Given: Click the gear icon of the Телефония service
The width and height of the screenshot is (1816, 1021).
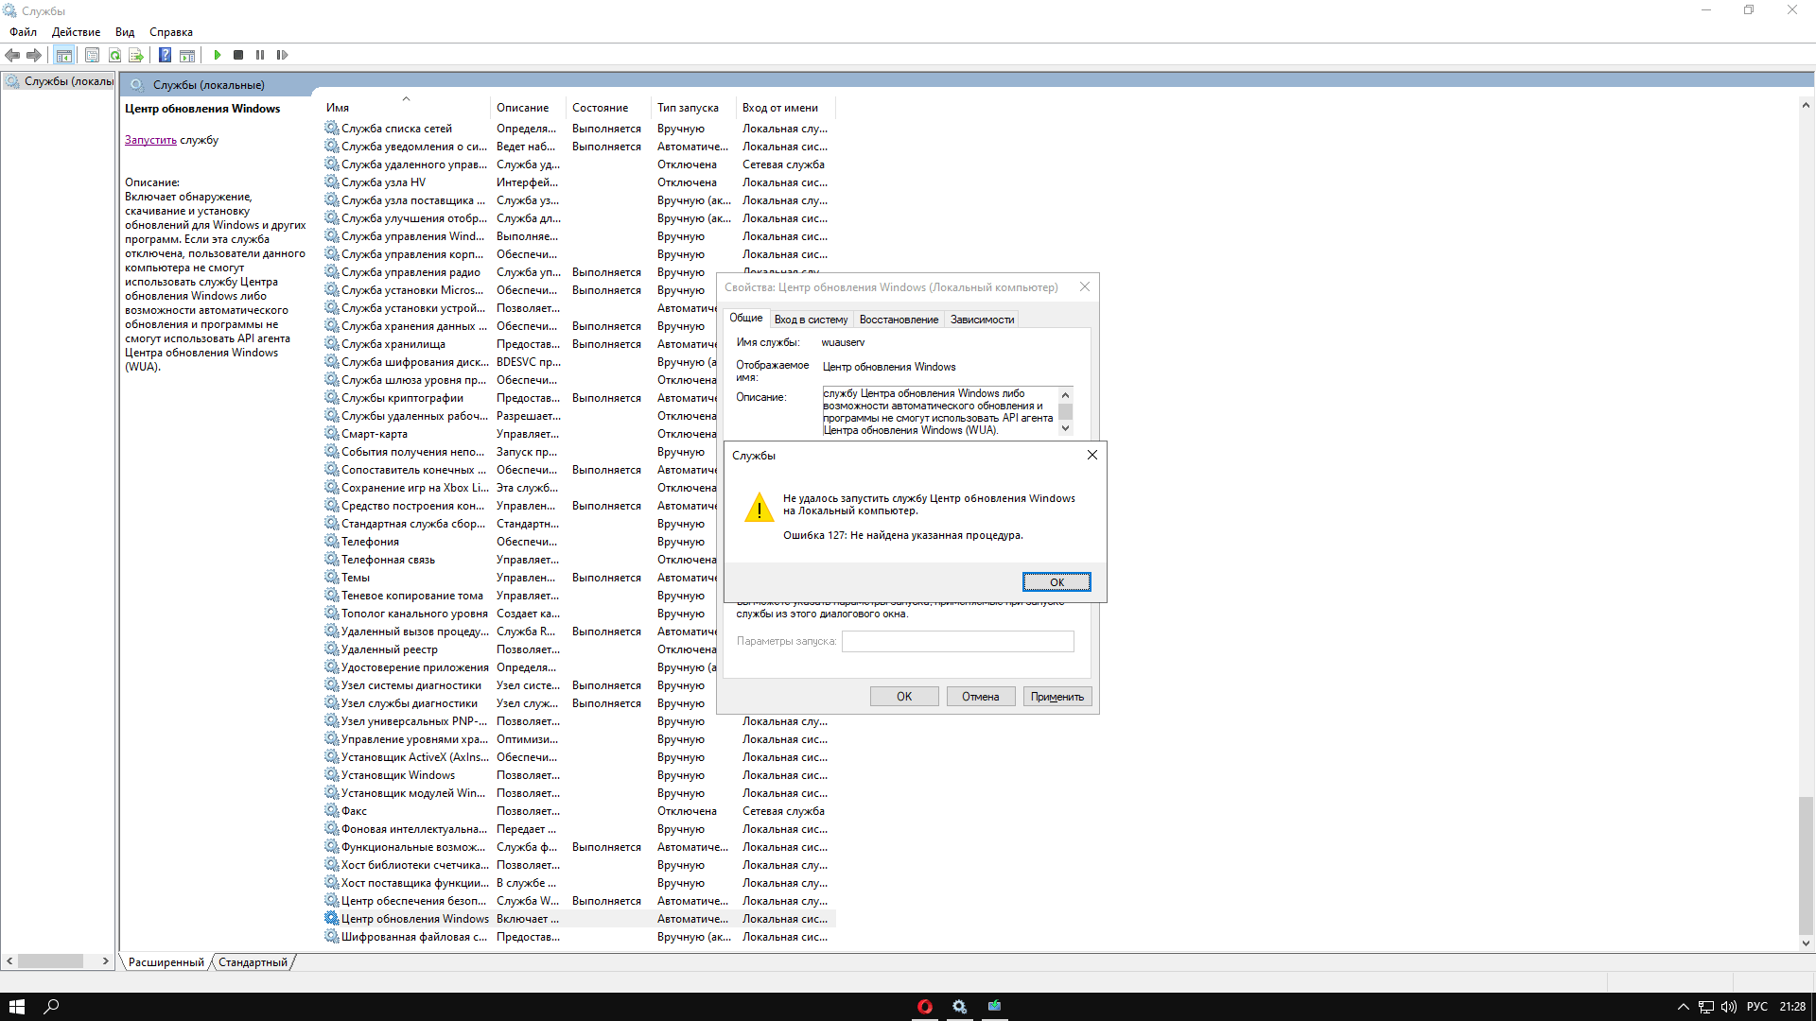Looking at the screenshot, I should [x=331, y=541].
